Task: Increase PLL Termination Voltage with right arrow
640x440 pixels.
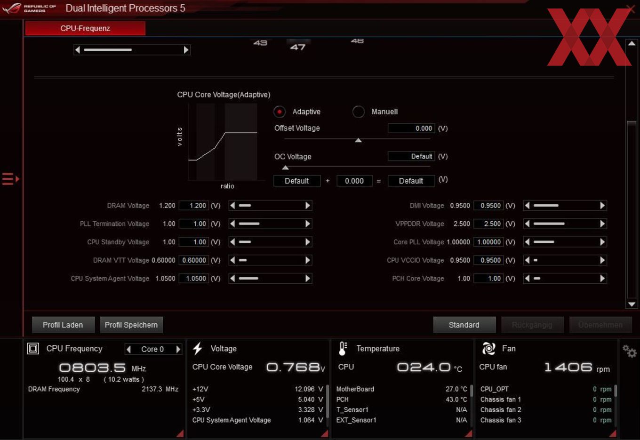Action: coord(308,224)
